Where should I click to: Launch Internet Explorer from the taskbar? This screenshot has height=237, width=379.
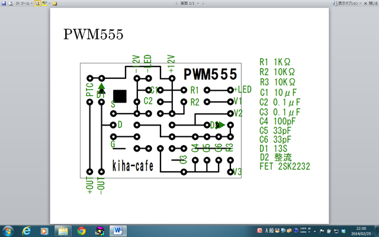(x=27, y=230)
